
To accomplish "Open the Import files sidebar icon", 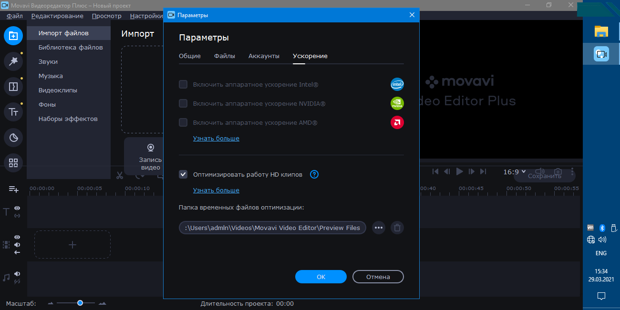I will click(x=13, y=36).
